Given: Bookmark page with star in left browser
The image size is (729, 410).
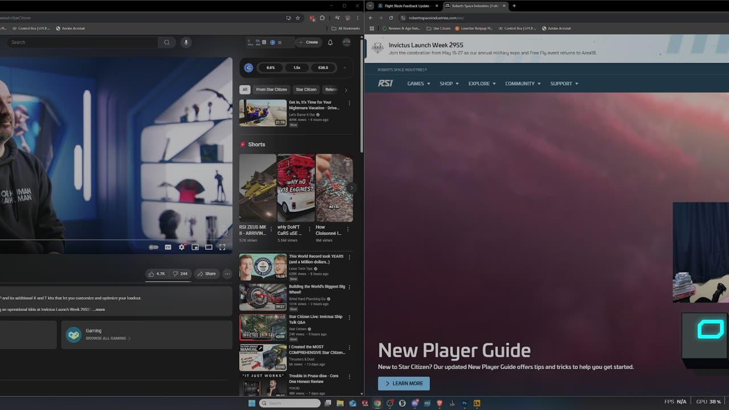Looking at the screenshot, I should click(x=297, y=18).
